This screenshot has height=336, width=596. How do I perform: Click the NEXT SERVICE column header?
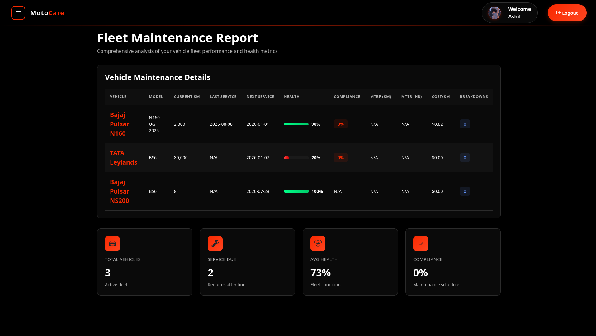pyautogui.click(x=260, y=97)
